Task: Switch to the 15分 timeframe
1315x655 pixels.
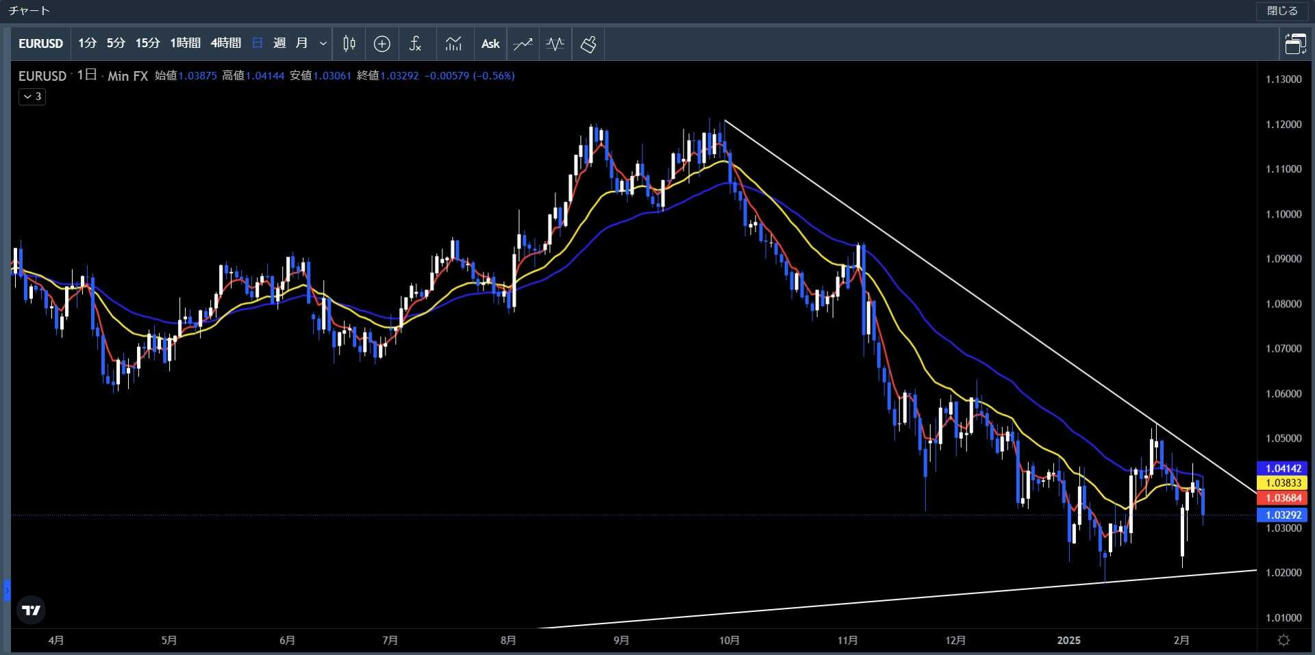Action: pos(147,43)
